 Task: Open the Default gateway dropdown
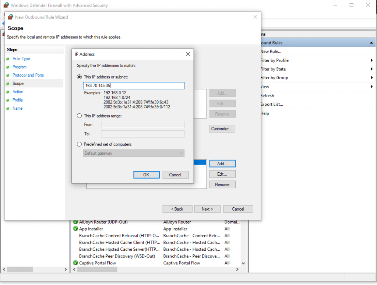[x=134, y=153]
